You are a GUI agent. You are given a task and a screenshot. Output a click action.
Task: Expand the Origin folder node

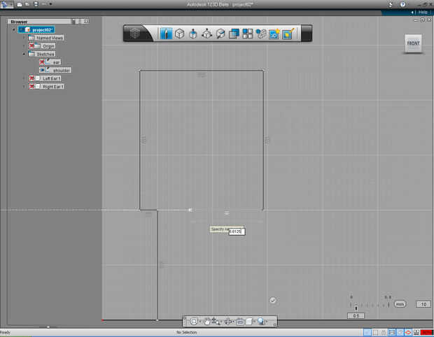[x=24, y=46]
